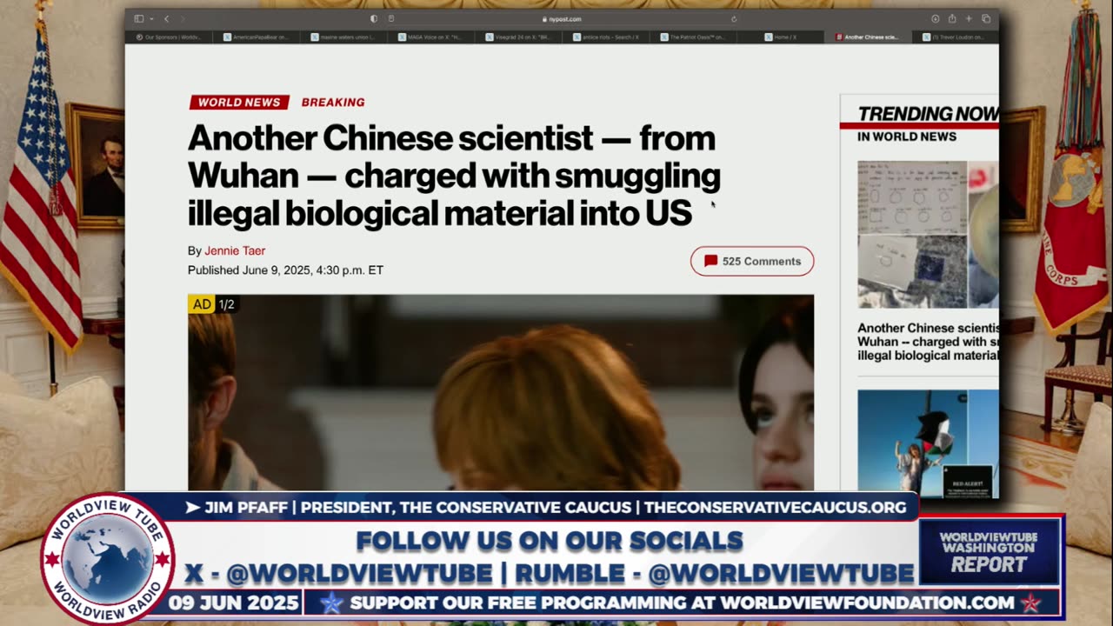The height and width of the screenshot is (626, 1113).
Task: Switch to the Visegrád 24 on X tab
Action: [519, 37]
